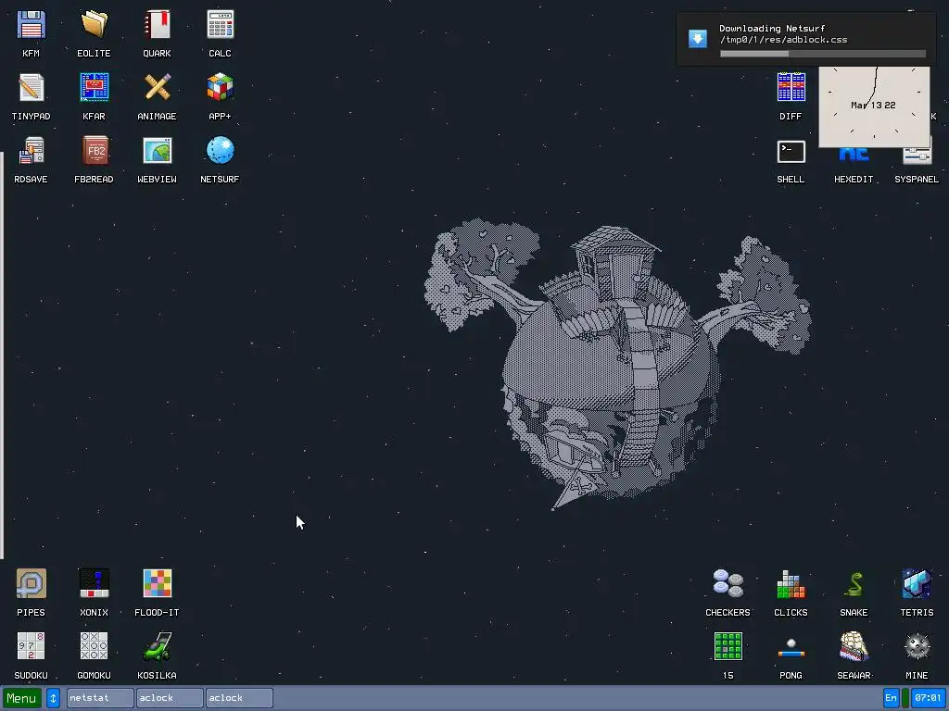The width and height of the screenshot is (949, 711).
Task: Launch the EOLITE folder icon
Action: pyautogui.click(x=94, y=25)
